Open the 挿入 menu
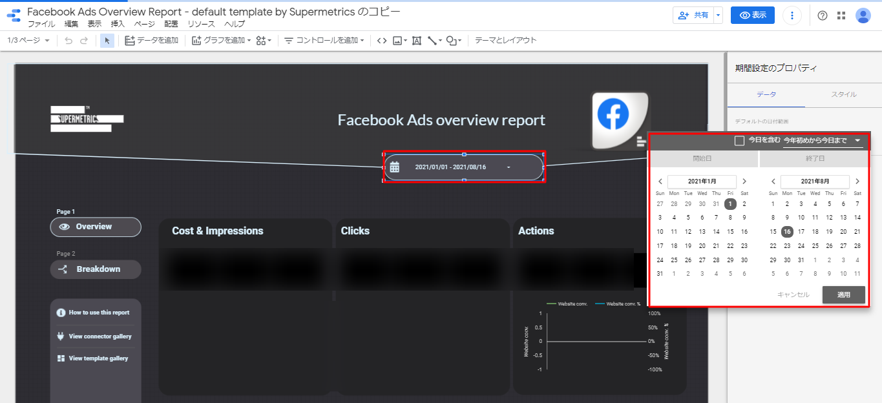882x403 pixels. pos(118,24)
